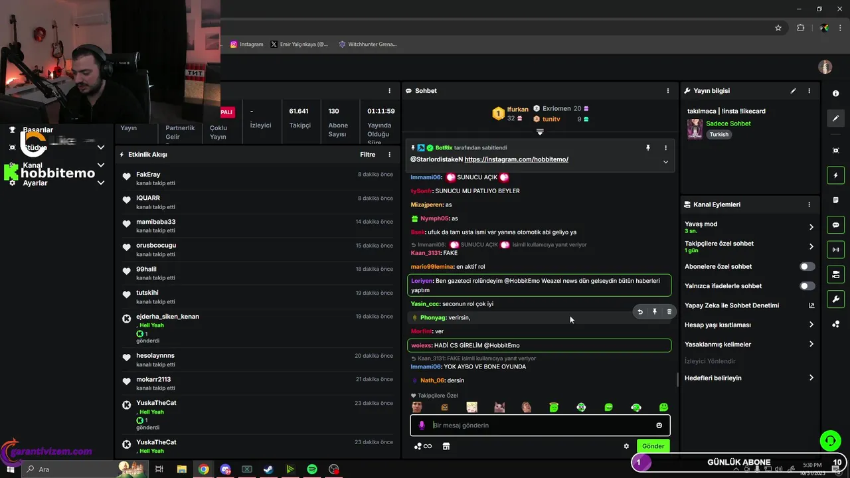Expand the pinned message chevron
Viewport: 850px width, 478px height.
665,162
